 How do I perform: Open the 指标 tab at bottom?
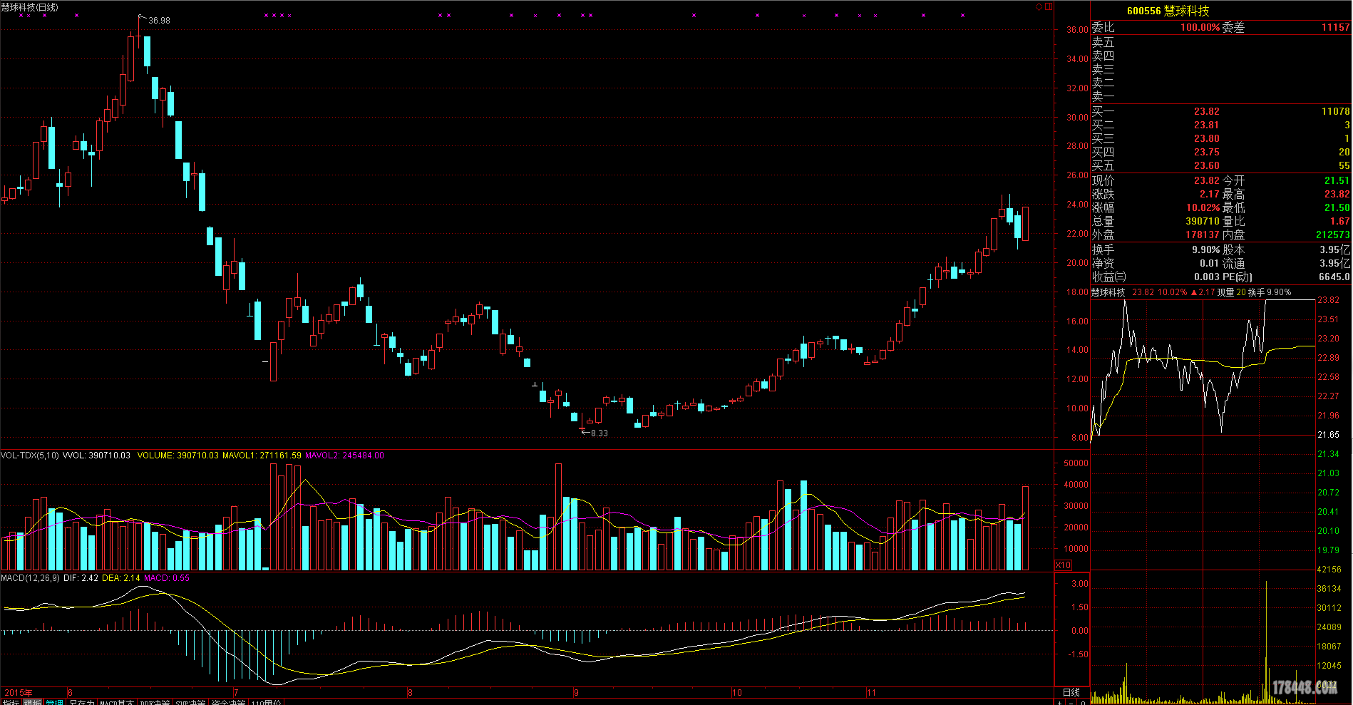click(11, 702)
